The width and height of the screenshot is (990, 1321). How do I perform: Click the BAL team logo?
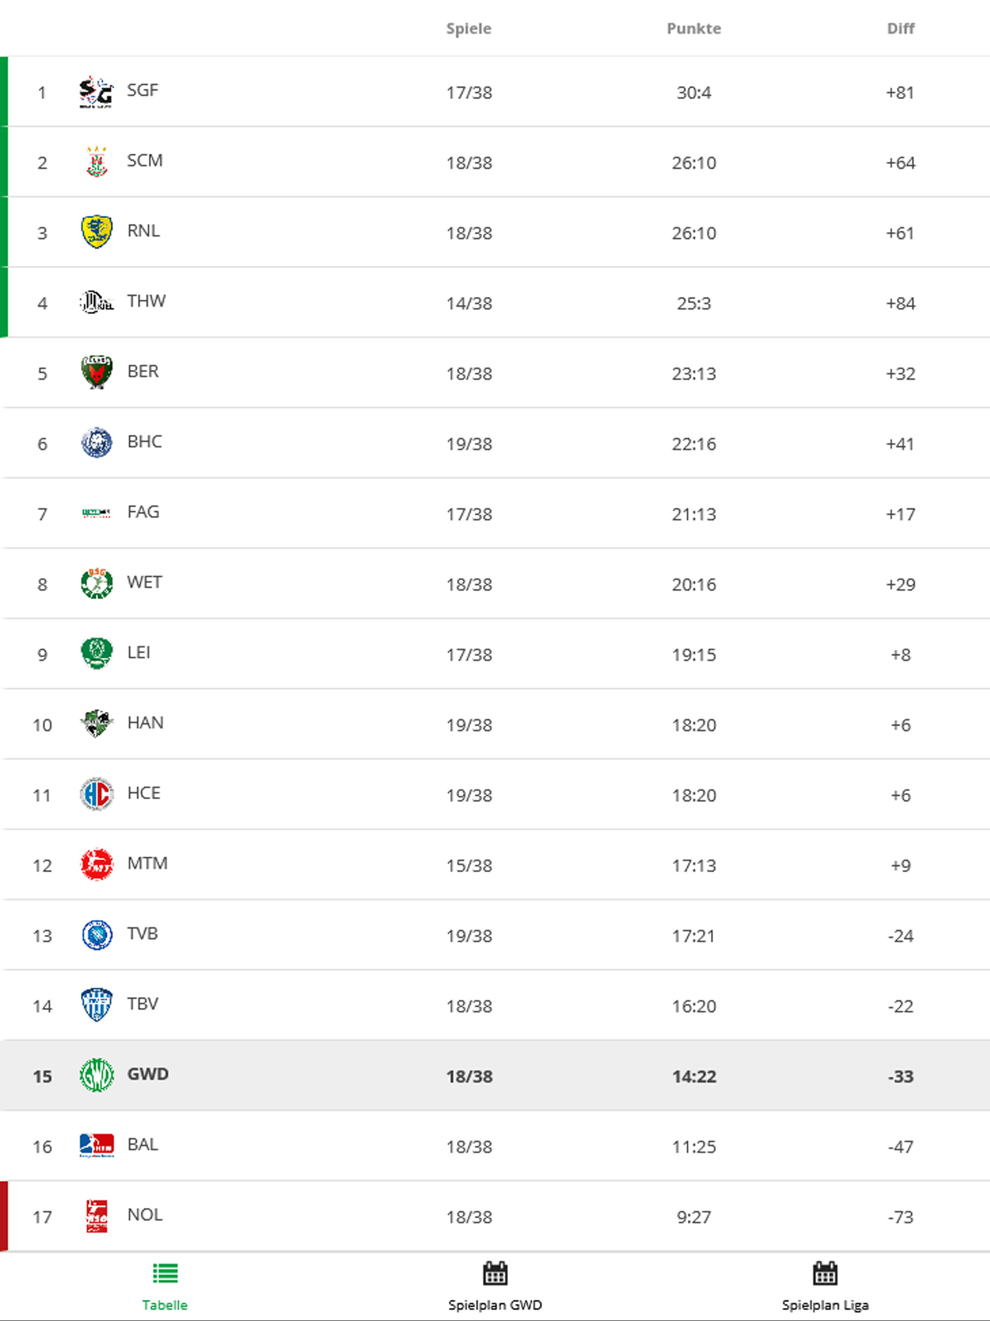97,1145
